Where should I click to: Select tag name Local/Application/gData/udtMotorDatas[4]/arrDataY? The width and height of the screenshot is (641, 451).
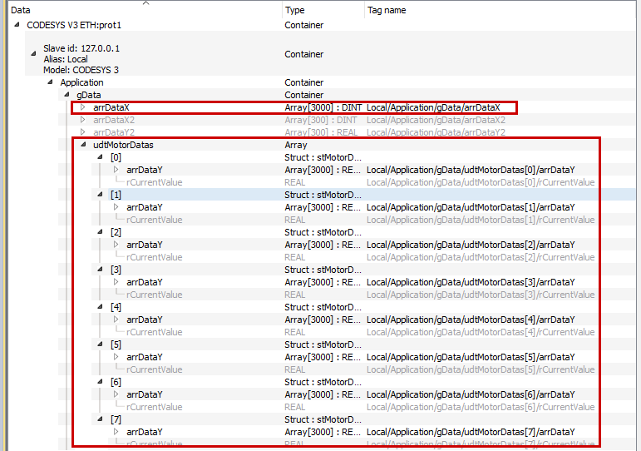tap(471, 320)
